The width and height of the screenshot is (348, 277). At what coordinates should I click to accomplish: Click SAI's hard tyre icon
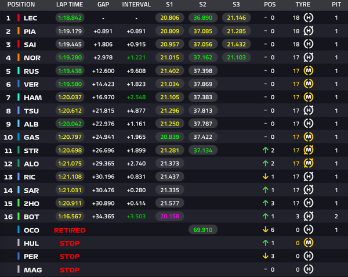point(309,44)
